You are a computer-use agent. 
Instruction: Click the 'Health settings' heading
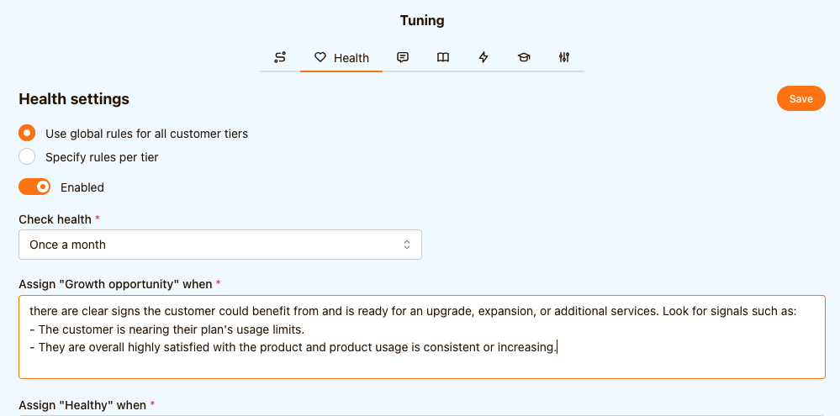pyautogui.click(x=74, y=99)
